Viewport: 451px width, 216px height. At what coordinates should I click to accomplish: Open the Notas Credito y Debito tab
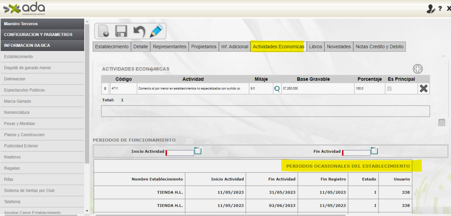pyautogui.click(x=379, y=46)
